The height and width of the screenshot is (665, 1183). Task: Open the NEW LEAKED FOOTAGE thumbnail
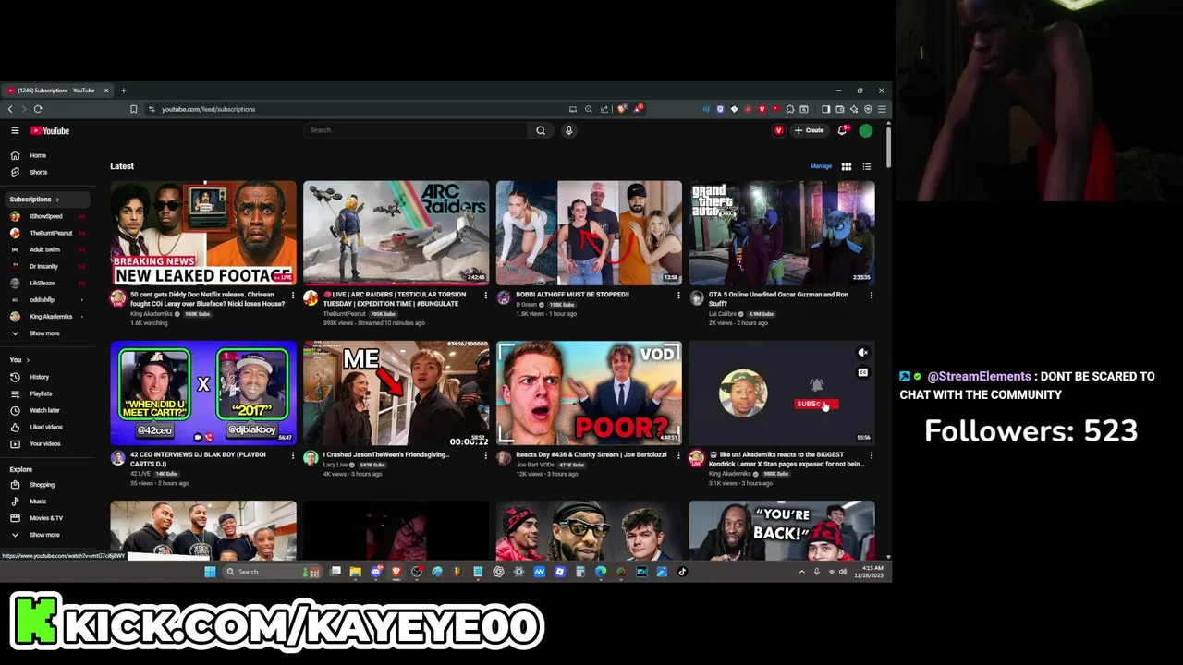click(203, 233)
